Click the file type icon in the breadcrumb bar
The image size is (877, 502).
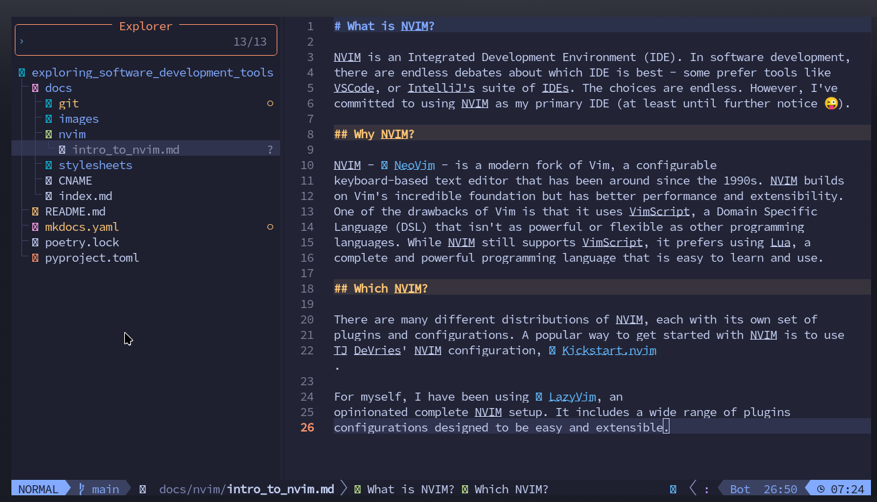[142, 489]
